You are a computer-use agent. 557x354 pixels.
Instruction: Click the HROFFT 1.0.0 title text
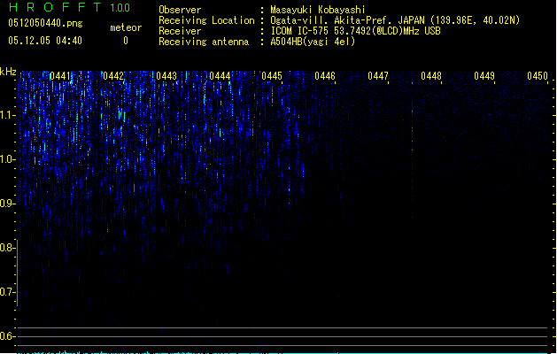tap(69, 7)
